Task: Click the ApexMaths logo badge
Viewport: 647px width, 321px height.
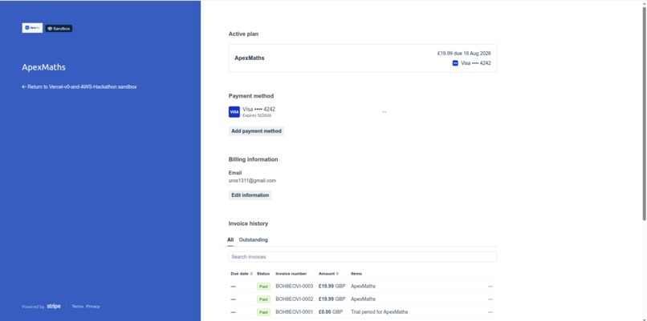Action: pyautogui.click(x=32, y=28)
